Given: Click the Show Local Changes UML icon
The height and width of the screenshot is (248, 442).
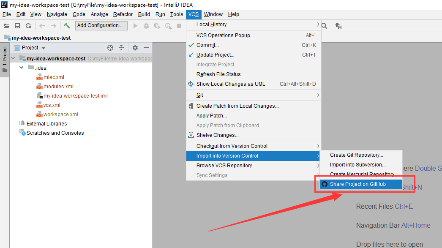Looking at the screenshot, I should [191, 84].
